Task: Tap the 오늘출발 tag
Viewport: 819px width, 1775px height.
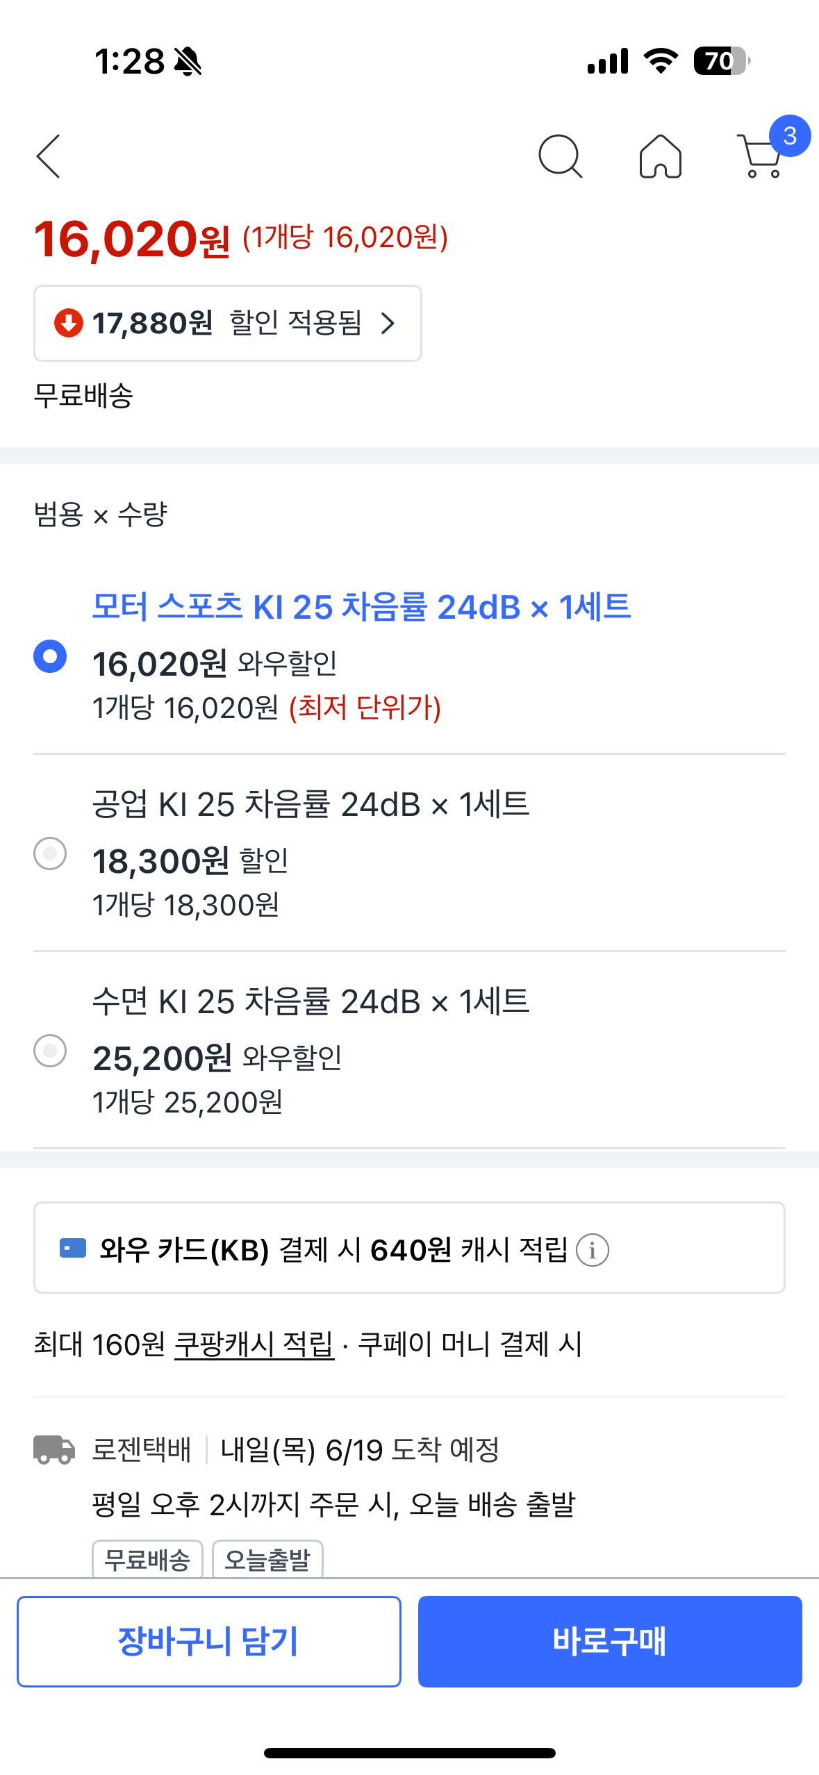Action: click(x=267, y=1560)
